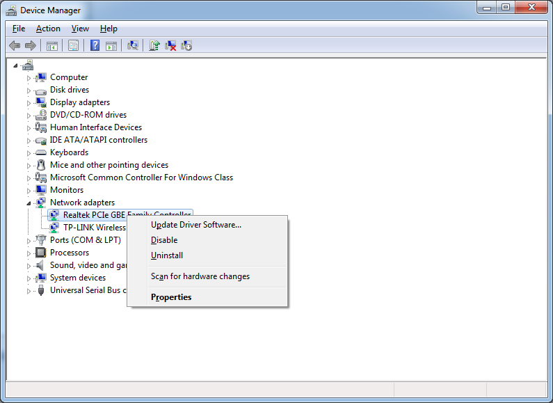Toggle the show/hide action pane icon
Image resolution: width=553 pixels, height=403 pixels.
point(111,46)
